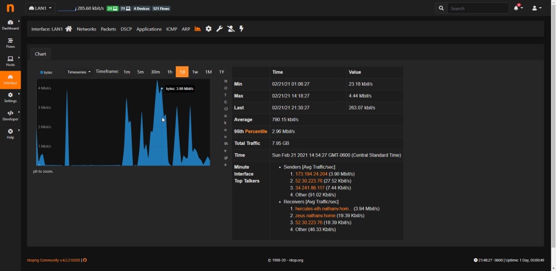This screenshot has height=271, width=556.
Task: Open the Settings sidebar section
Action: pos(10,97)
